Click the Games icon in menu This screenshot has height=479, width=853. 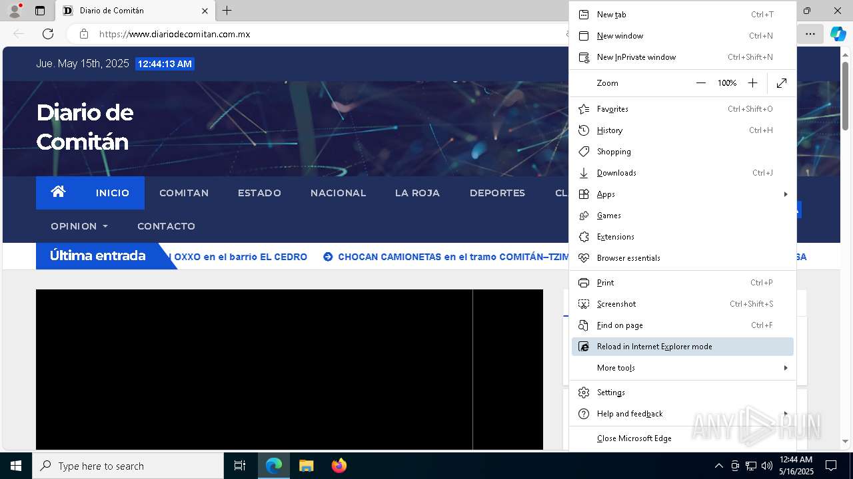(584, 216)
